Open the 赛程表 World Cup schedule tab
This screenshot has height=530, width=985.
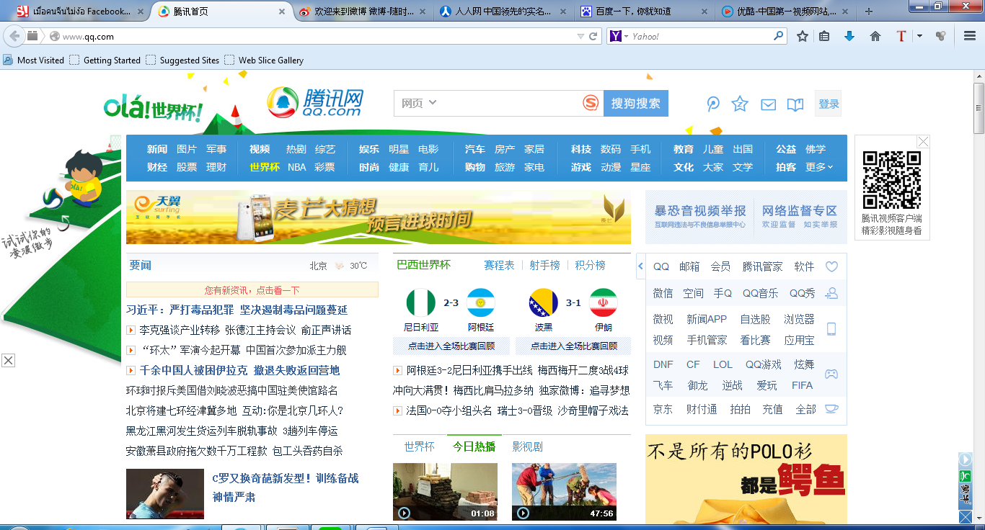[x=499, y=265]
